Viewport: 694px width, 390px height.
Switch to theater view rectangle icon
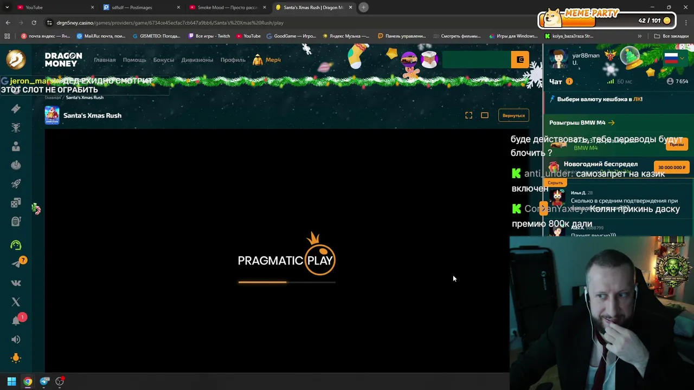[x=485, y=115]
